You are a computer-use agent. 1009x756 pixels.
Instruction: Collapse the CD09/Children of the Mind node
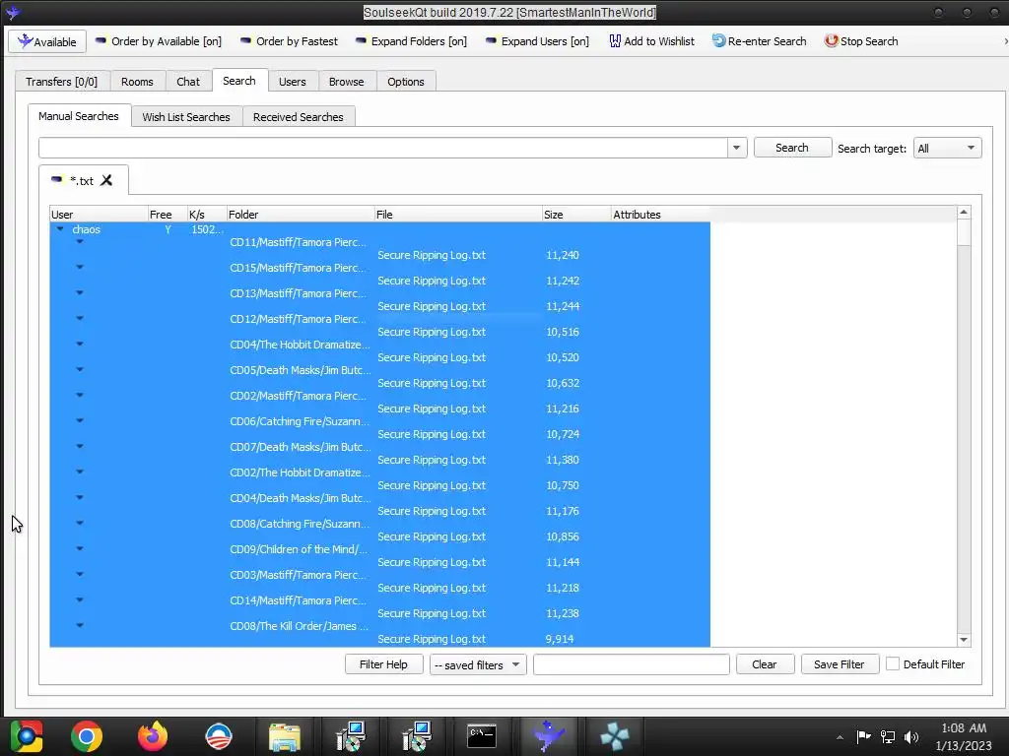80,548
